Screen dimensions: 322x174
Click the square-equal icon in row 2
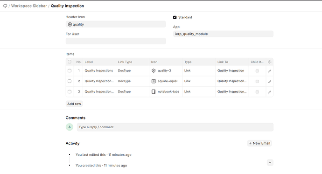(154, 81)
